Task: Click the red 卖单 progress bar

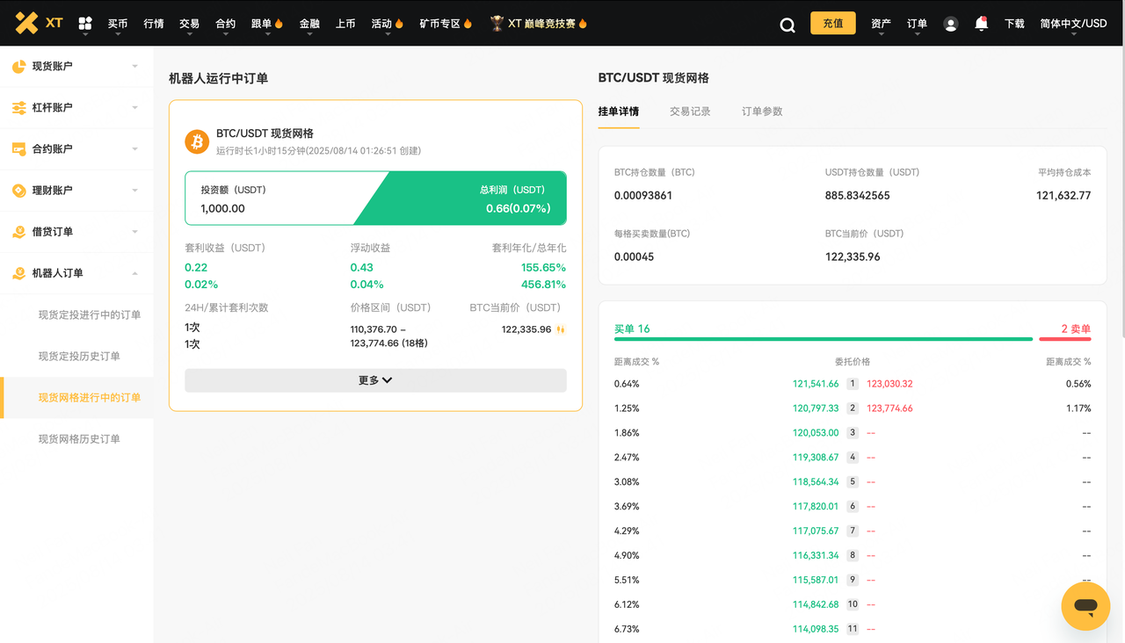Action: 1065,339
